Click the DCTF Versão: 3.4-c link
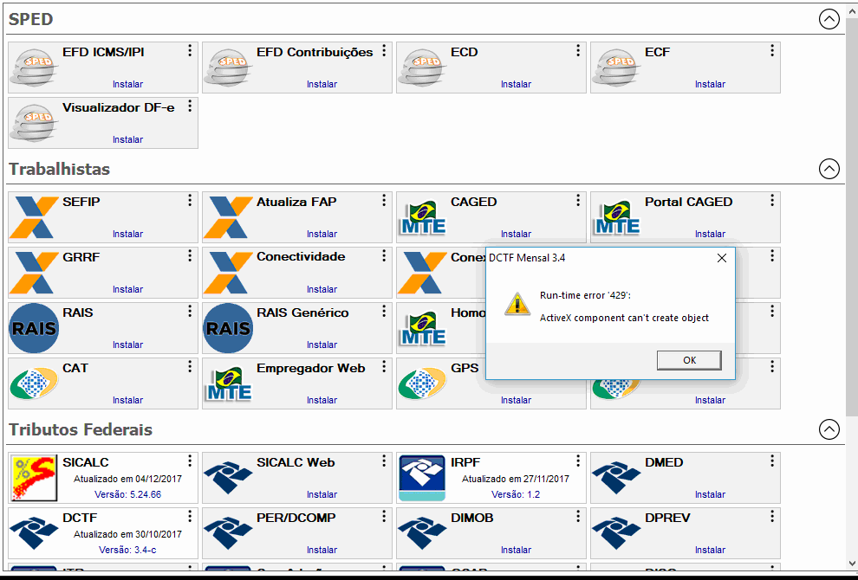Viewport: 858px width, 580px height. click(x=127, y=550)
